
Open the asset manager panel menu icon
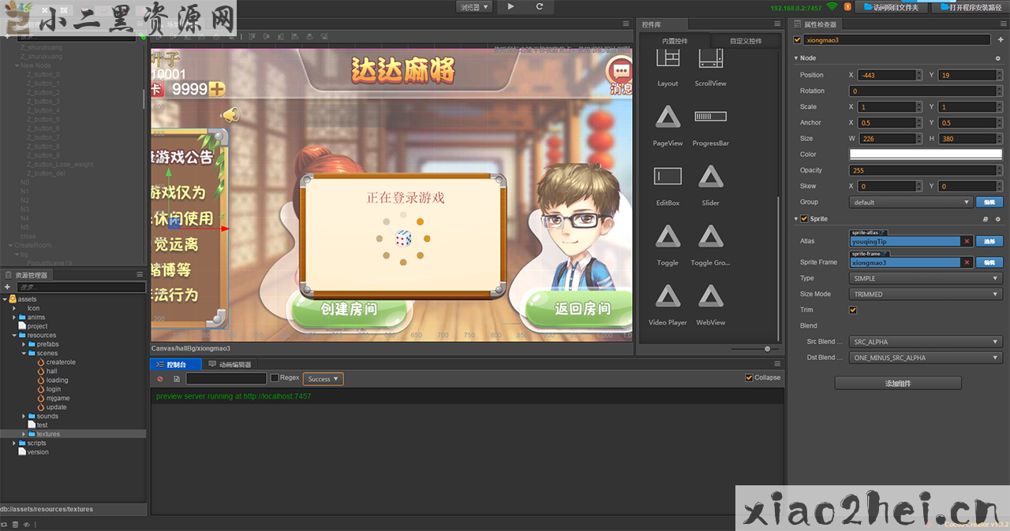pos(140,275)
